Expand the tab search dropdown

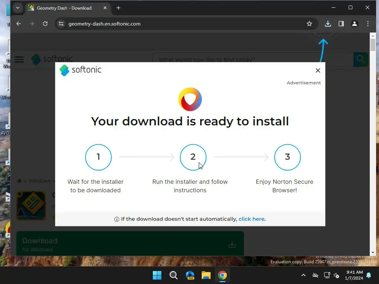pos(18,8)
